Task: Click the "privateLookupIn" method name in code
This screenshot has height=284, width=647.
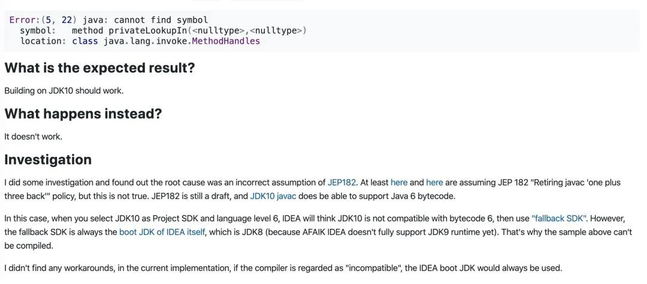Action: tap(149, 31)
